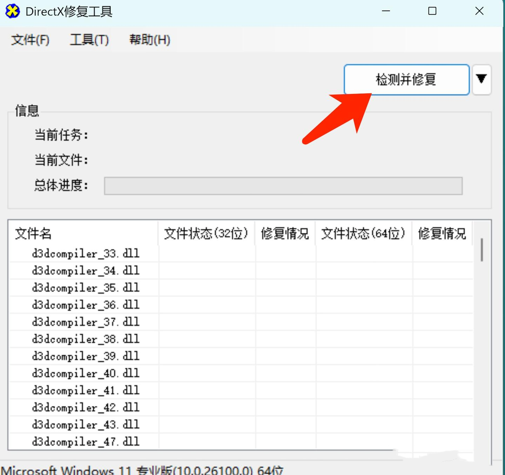Select the d3dcompiler_37.dll row

click(x=241, y=322)
